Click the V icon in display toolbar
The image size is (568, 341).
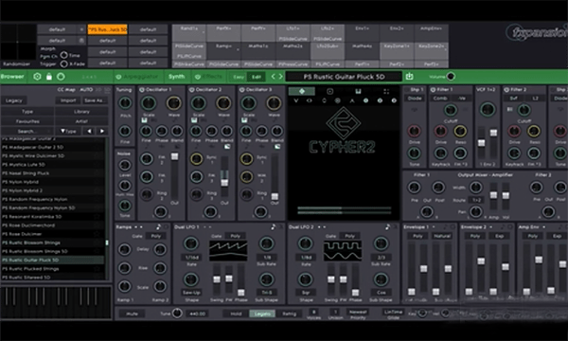click(296, 100)
